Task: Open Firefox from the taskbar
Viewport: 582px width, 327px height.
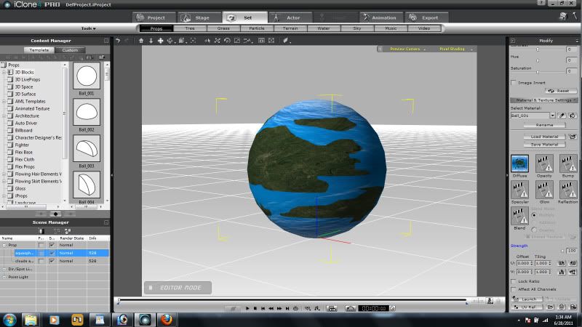Action: pyautogui.click(x=166, y=319)
